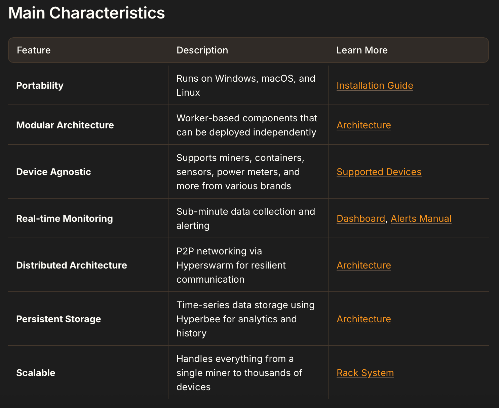Open the Installation Guide link

(375, 85)
